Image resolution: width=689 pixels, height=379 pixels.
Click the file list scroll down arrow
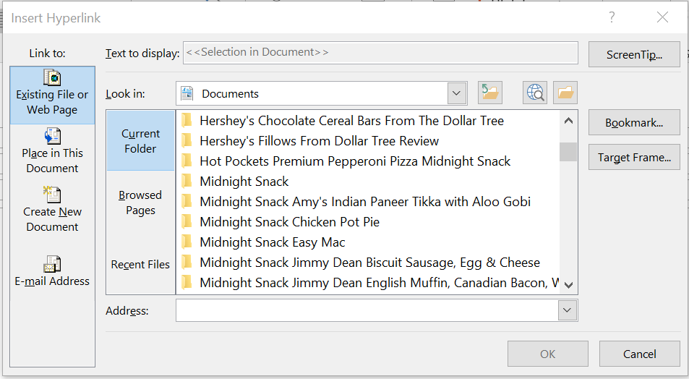click(568, 284)
